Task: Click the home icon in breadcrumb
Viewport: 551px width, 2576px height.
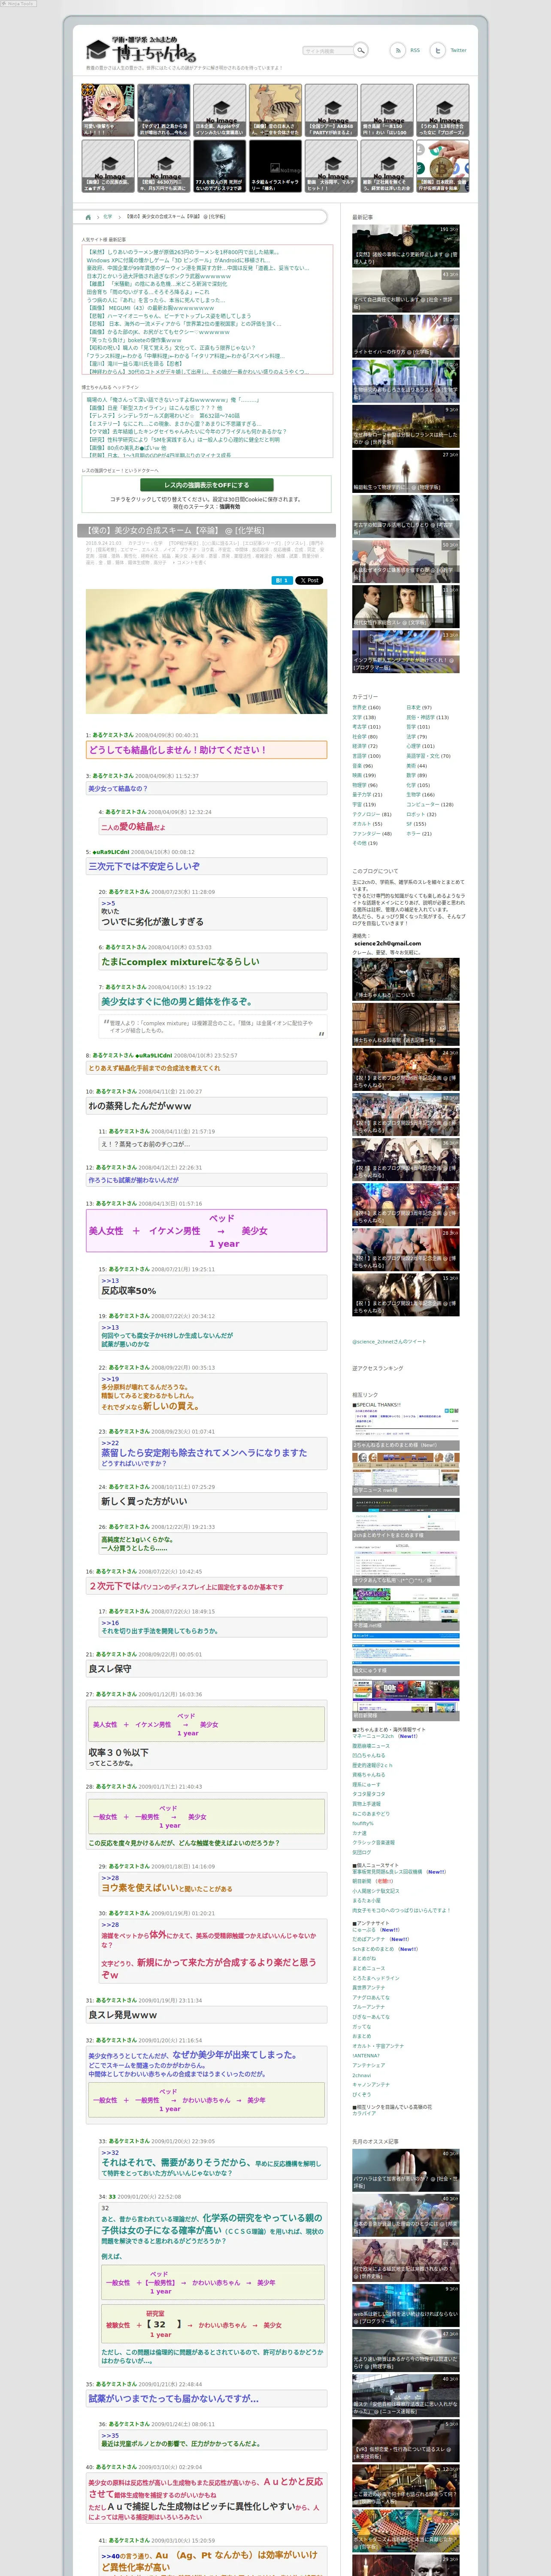Action: (x=88, y=217)
